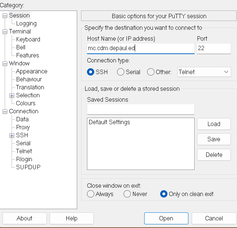Open the SSH settings category

coord(22,135)
